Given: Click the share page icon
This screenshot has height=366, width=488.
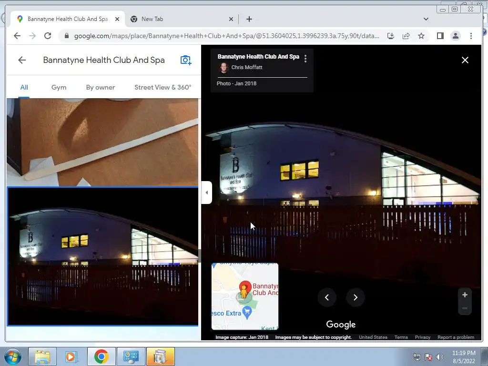Looking at the screenshot, I should (406, 36).
